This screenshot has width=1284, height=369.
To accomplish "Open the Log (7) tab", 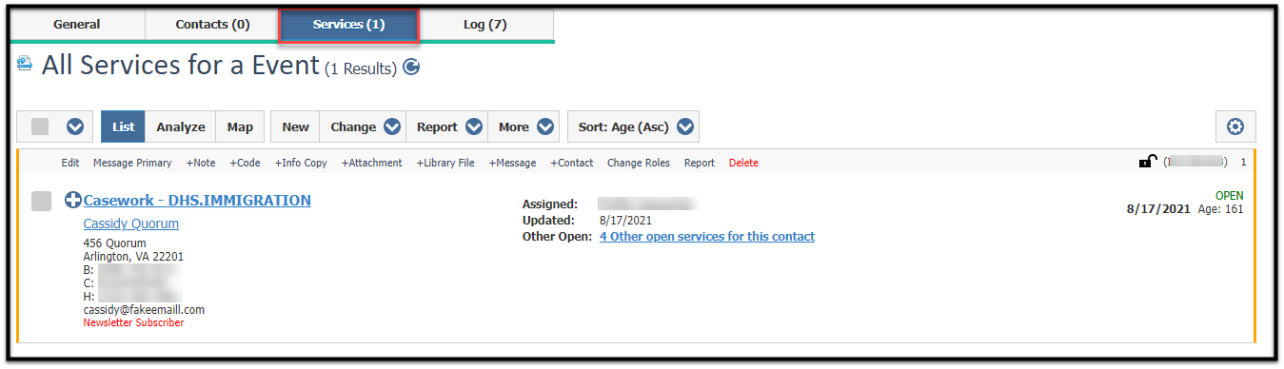I will (x=485, y=25).
